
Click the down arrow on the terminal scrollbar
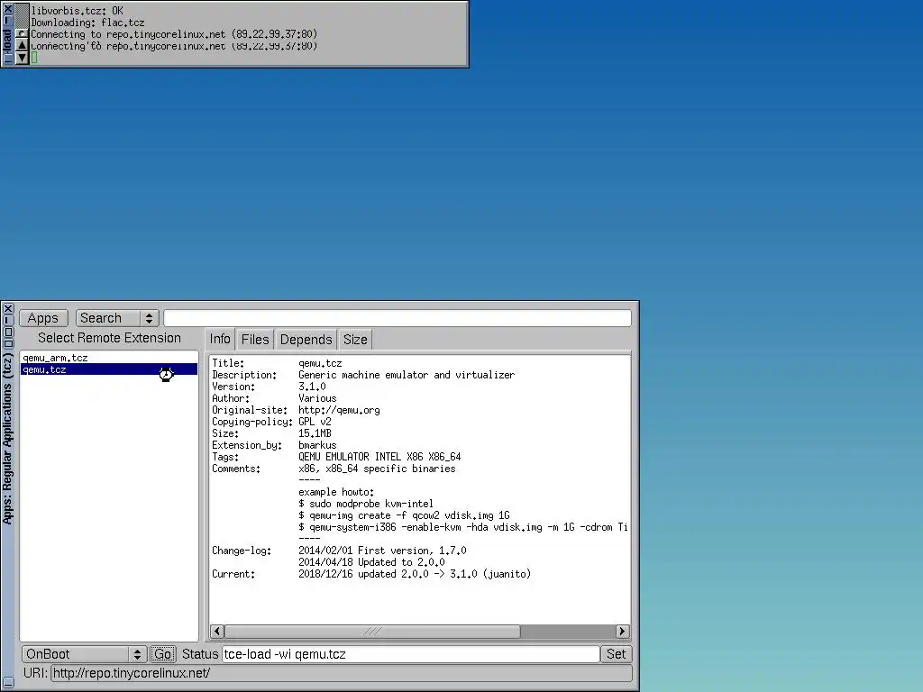pos(23,57)
